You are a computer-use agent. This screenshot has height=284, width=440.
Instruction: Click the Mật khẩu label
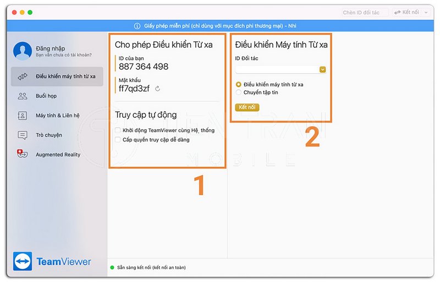click(x=129, y=80)
